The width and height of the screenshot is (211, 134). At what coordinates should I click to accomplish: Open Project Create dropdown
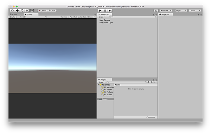(102, 82)
